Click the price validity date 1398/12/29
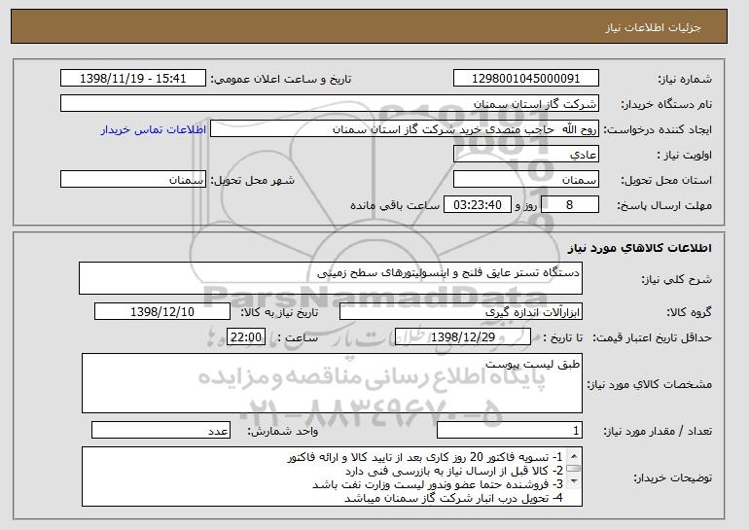Screen dimensions: 749x530 [x=463, y=337]
